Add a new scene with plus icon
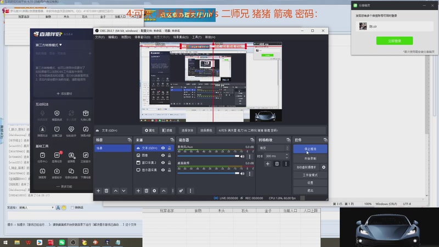 98,190
